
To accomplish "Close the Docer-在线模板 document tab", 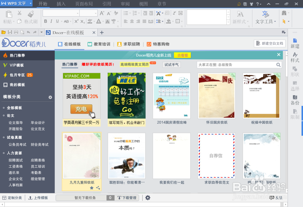I will point(94,33).
